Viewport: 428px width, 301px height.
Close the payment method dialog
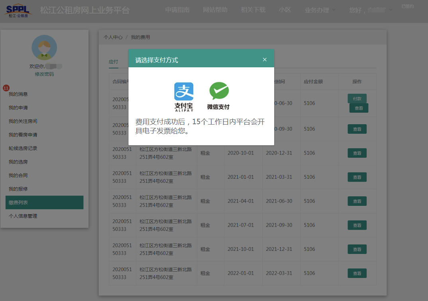pyautogui.click(x=265, y=60)
